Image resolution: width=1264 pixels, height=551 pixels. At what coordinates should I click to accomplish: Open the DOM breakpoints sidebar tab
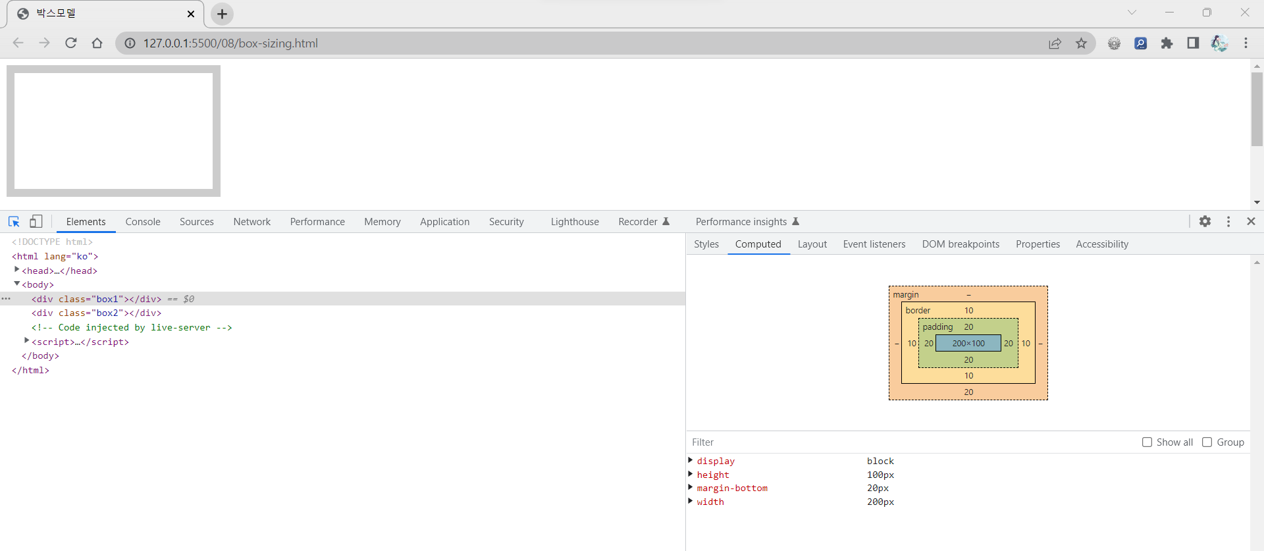click(961, 244)
